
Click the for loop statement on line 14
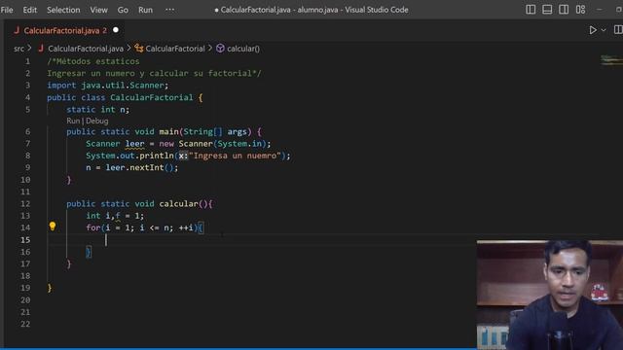click(x=145, y=227)
